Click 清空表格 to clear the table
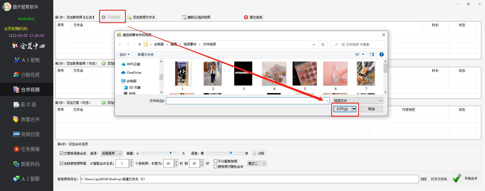 (x=253, y=17)
